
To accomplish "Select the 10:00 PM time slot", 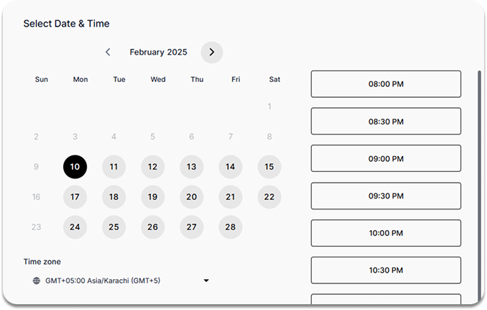I will (386, 233).
